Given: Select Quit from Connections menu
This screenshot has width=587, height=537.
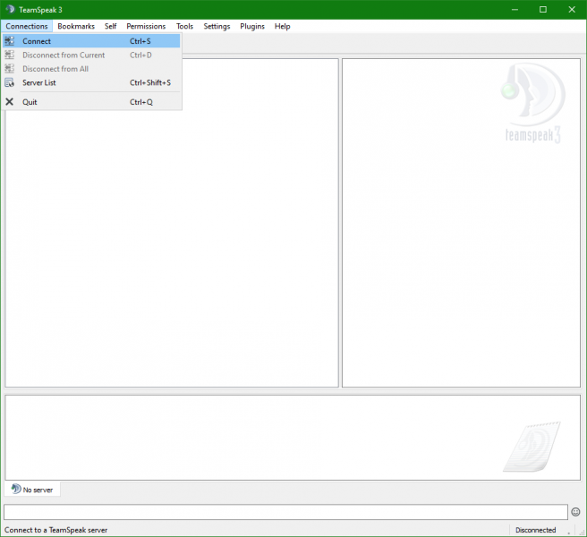Looking at the screenshot, I should tap(91, 101).
